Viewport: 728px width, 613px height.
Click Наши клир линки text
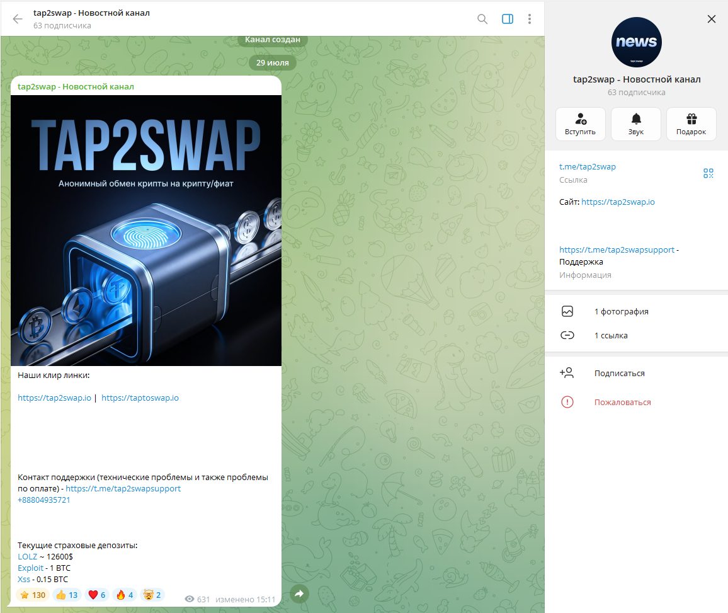[x=54, y=375]
